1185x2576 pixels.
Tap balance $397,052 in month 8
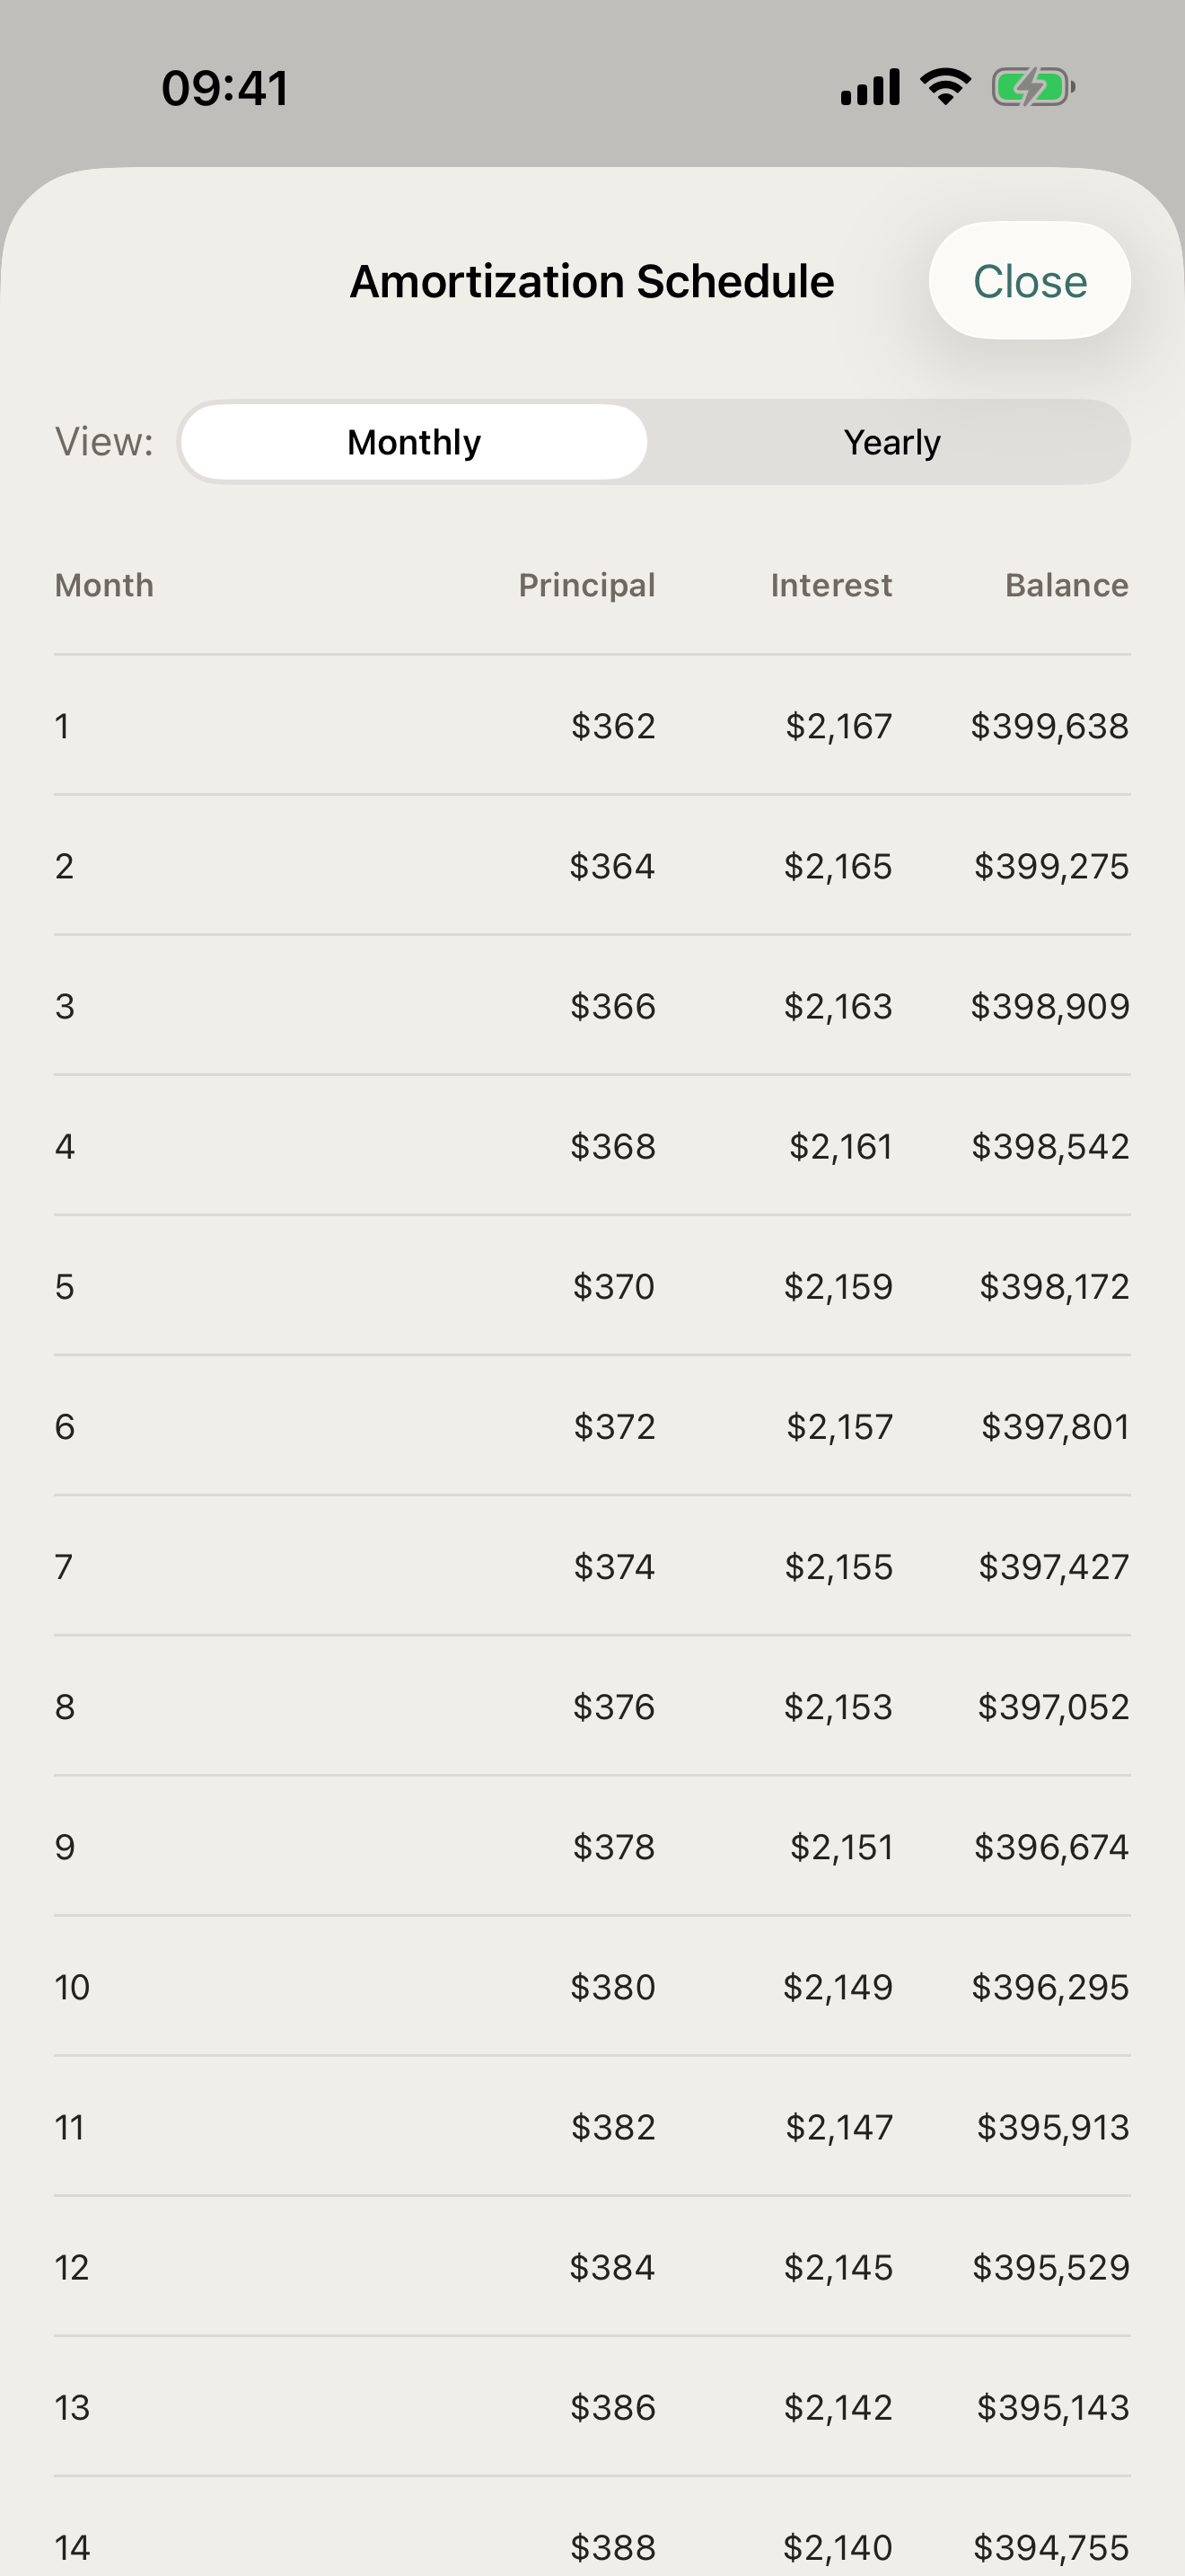pyautogui.click(x=1053, y=1706)
